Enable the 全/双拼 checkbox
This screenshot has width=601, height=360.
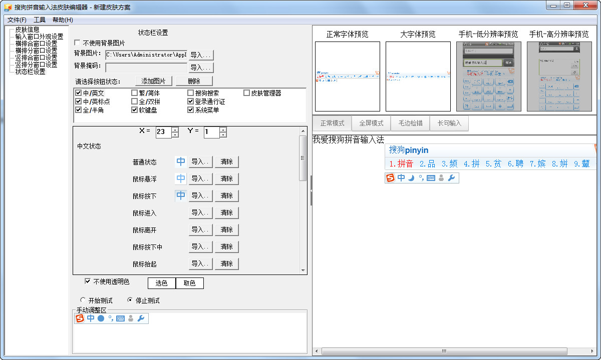point(134,101)
